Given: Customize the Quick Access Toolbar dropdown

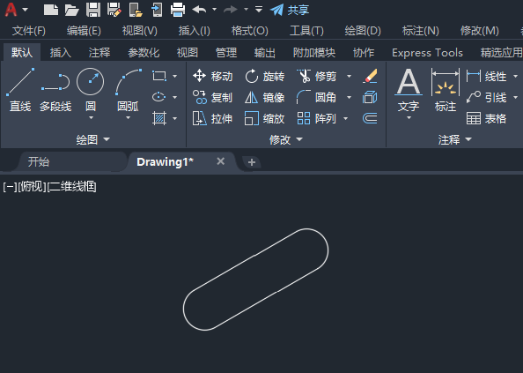Looking at the screenshot, I should coord(259,10).
